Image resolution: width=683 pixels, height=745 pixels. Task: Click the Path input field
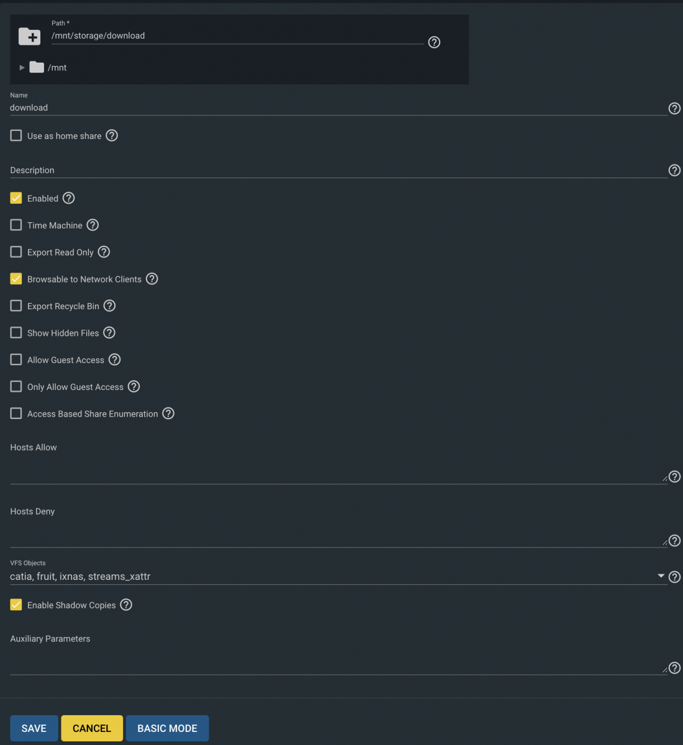(237, 36)
